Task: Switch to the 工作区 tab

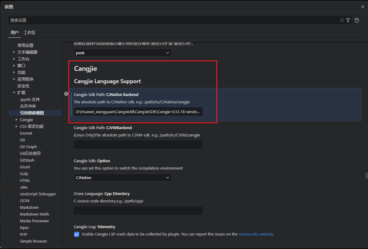Action: [29, 33]
